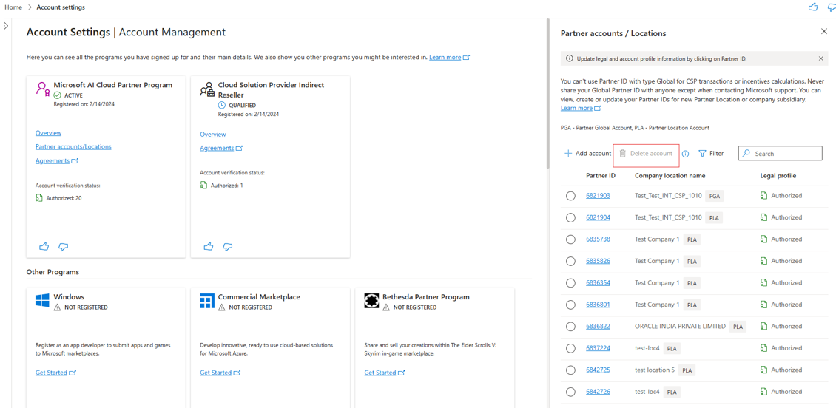Close the Partner accounts panel
Viewport: 836px width, 408px height.
824,32
